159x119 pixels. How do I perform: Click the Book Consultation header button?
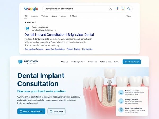coord(132,62)
